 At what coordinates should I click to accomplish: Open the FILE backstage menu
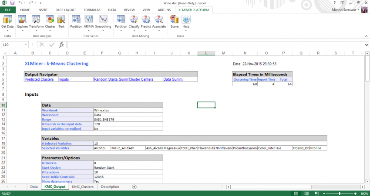point(8,10)
